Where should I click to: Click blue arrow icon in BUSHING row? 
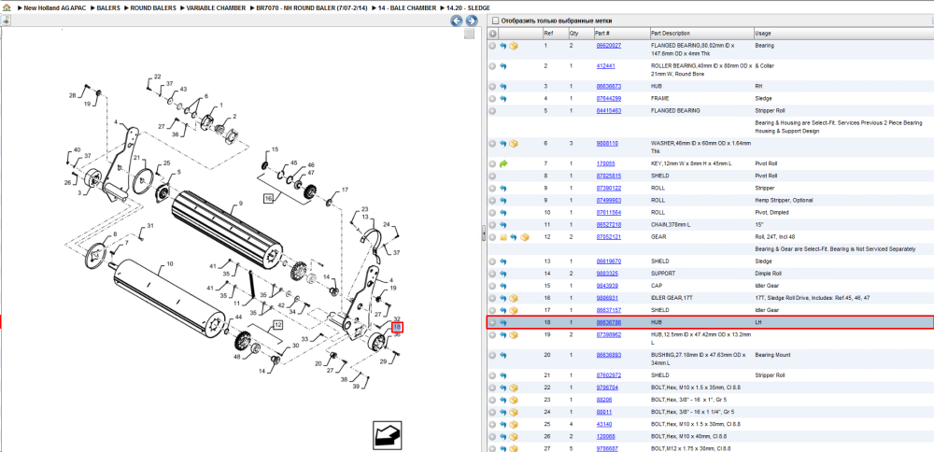[502, 355]
